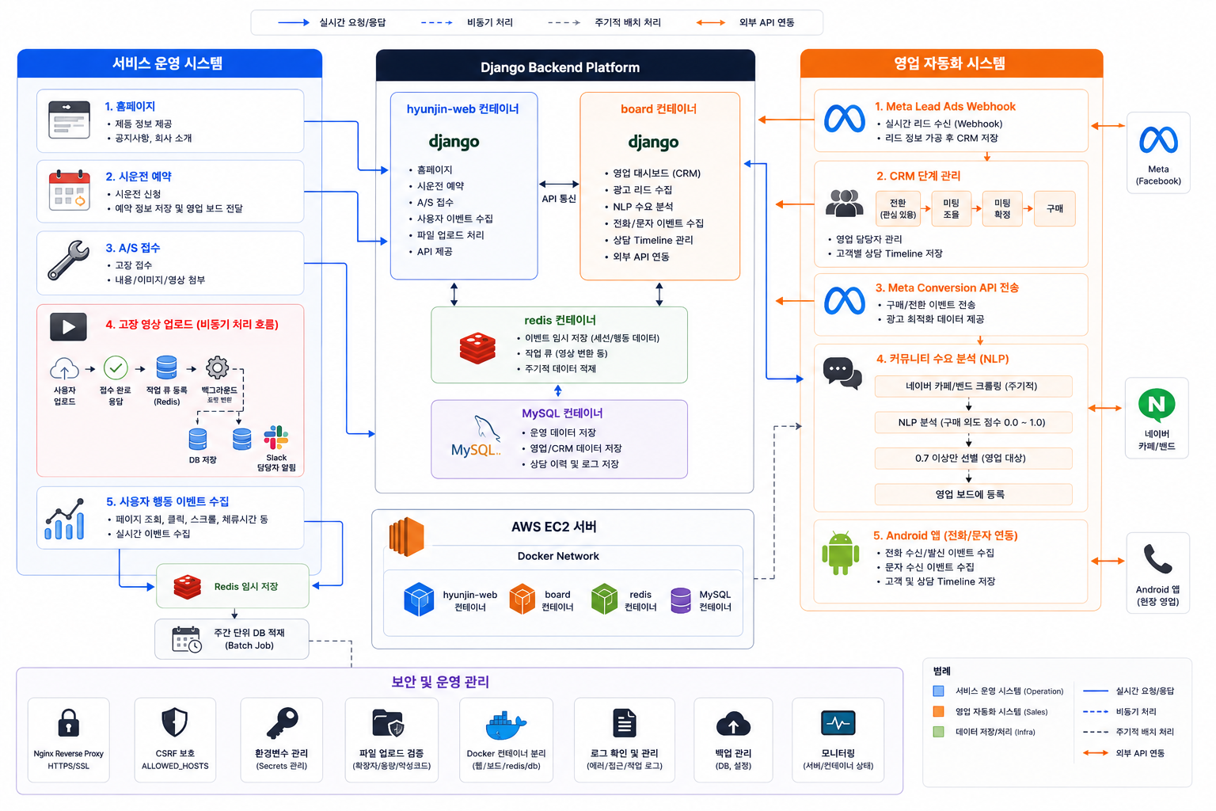1216x811 pixels.
Task: Click the gear icon labeled 백그라운드
Action: pyautogui.click(x=217, y=367)
